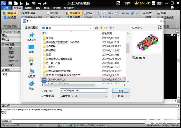Click the print icon in title bar
Viewport: 181px width, 128px height.
click(x=34, y=3)
